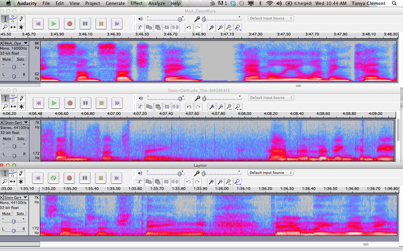403x251 pixels.
Task: Solo the track in Laynor window
Action: tap(20, 214)
